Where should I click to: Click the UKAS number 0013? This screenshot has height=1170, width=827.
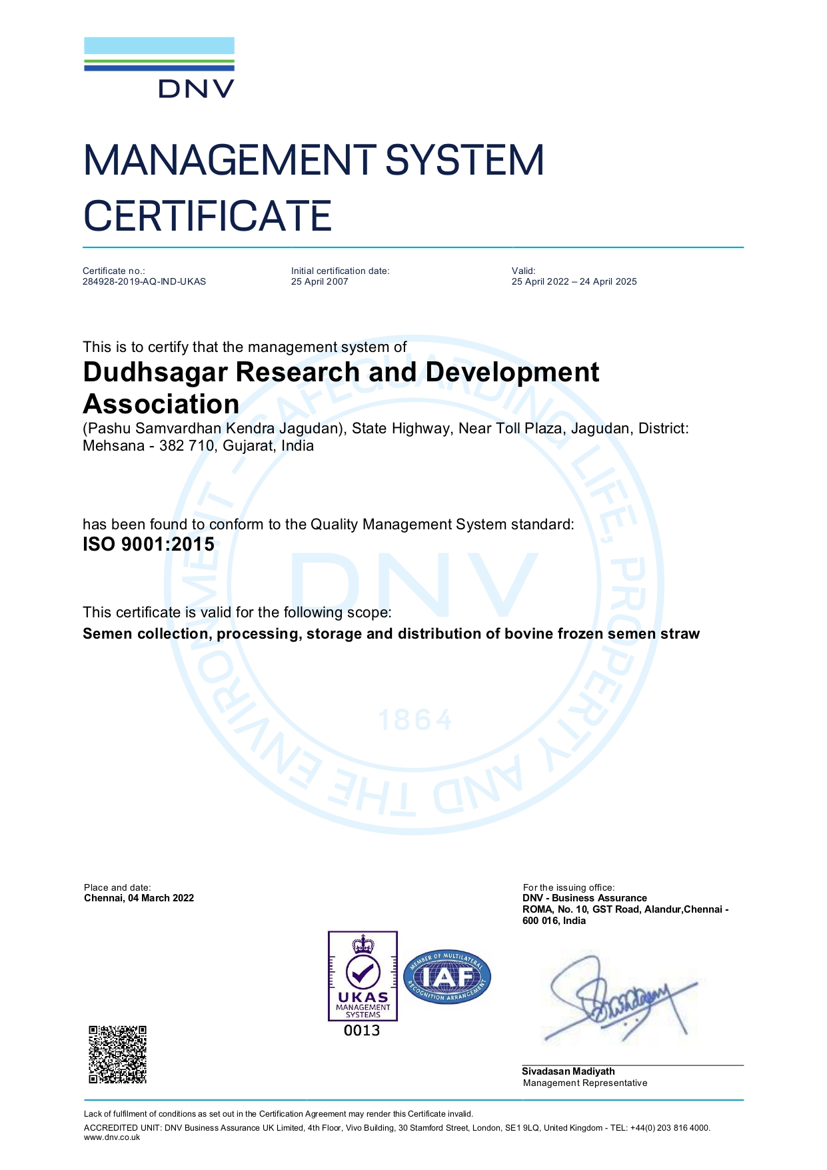362,1031
